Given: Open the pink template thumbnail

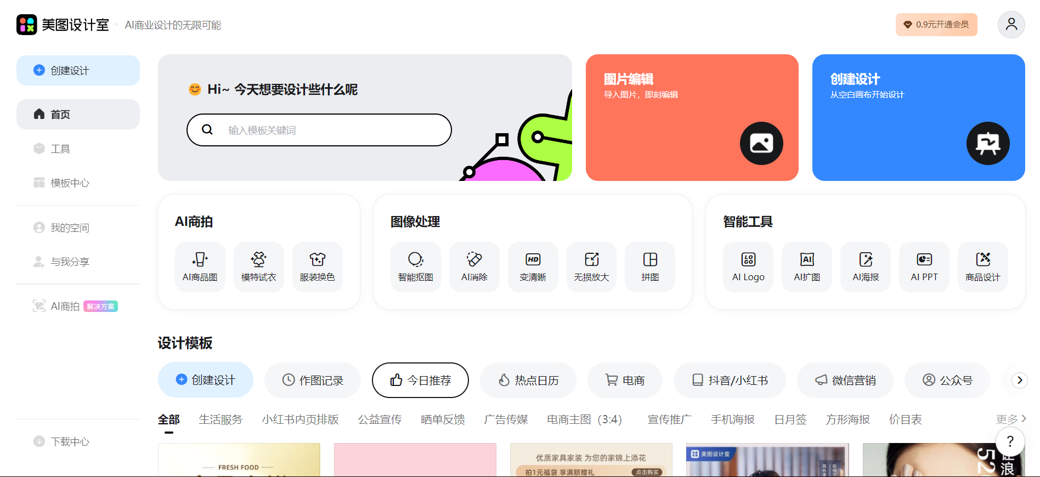Looking at the screenshot, I should 415,460.
